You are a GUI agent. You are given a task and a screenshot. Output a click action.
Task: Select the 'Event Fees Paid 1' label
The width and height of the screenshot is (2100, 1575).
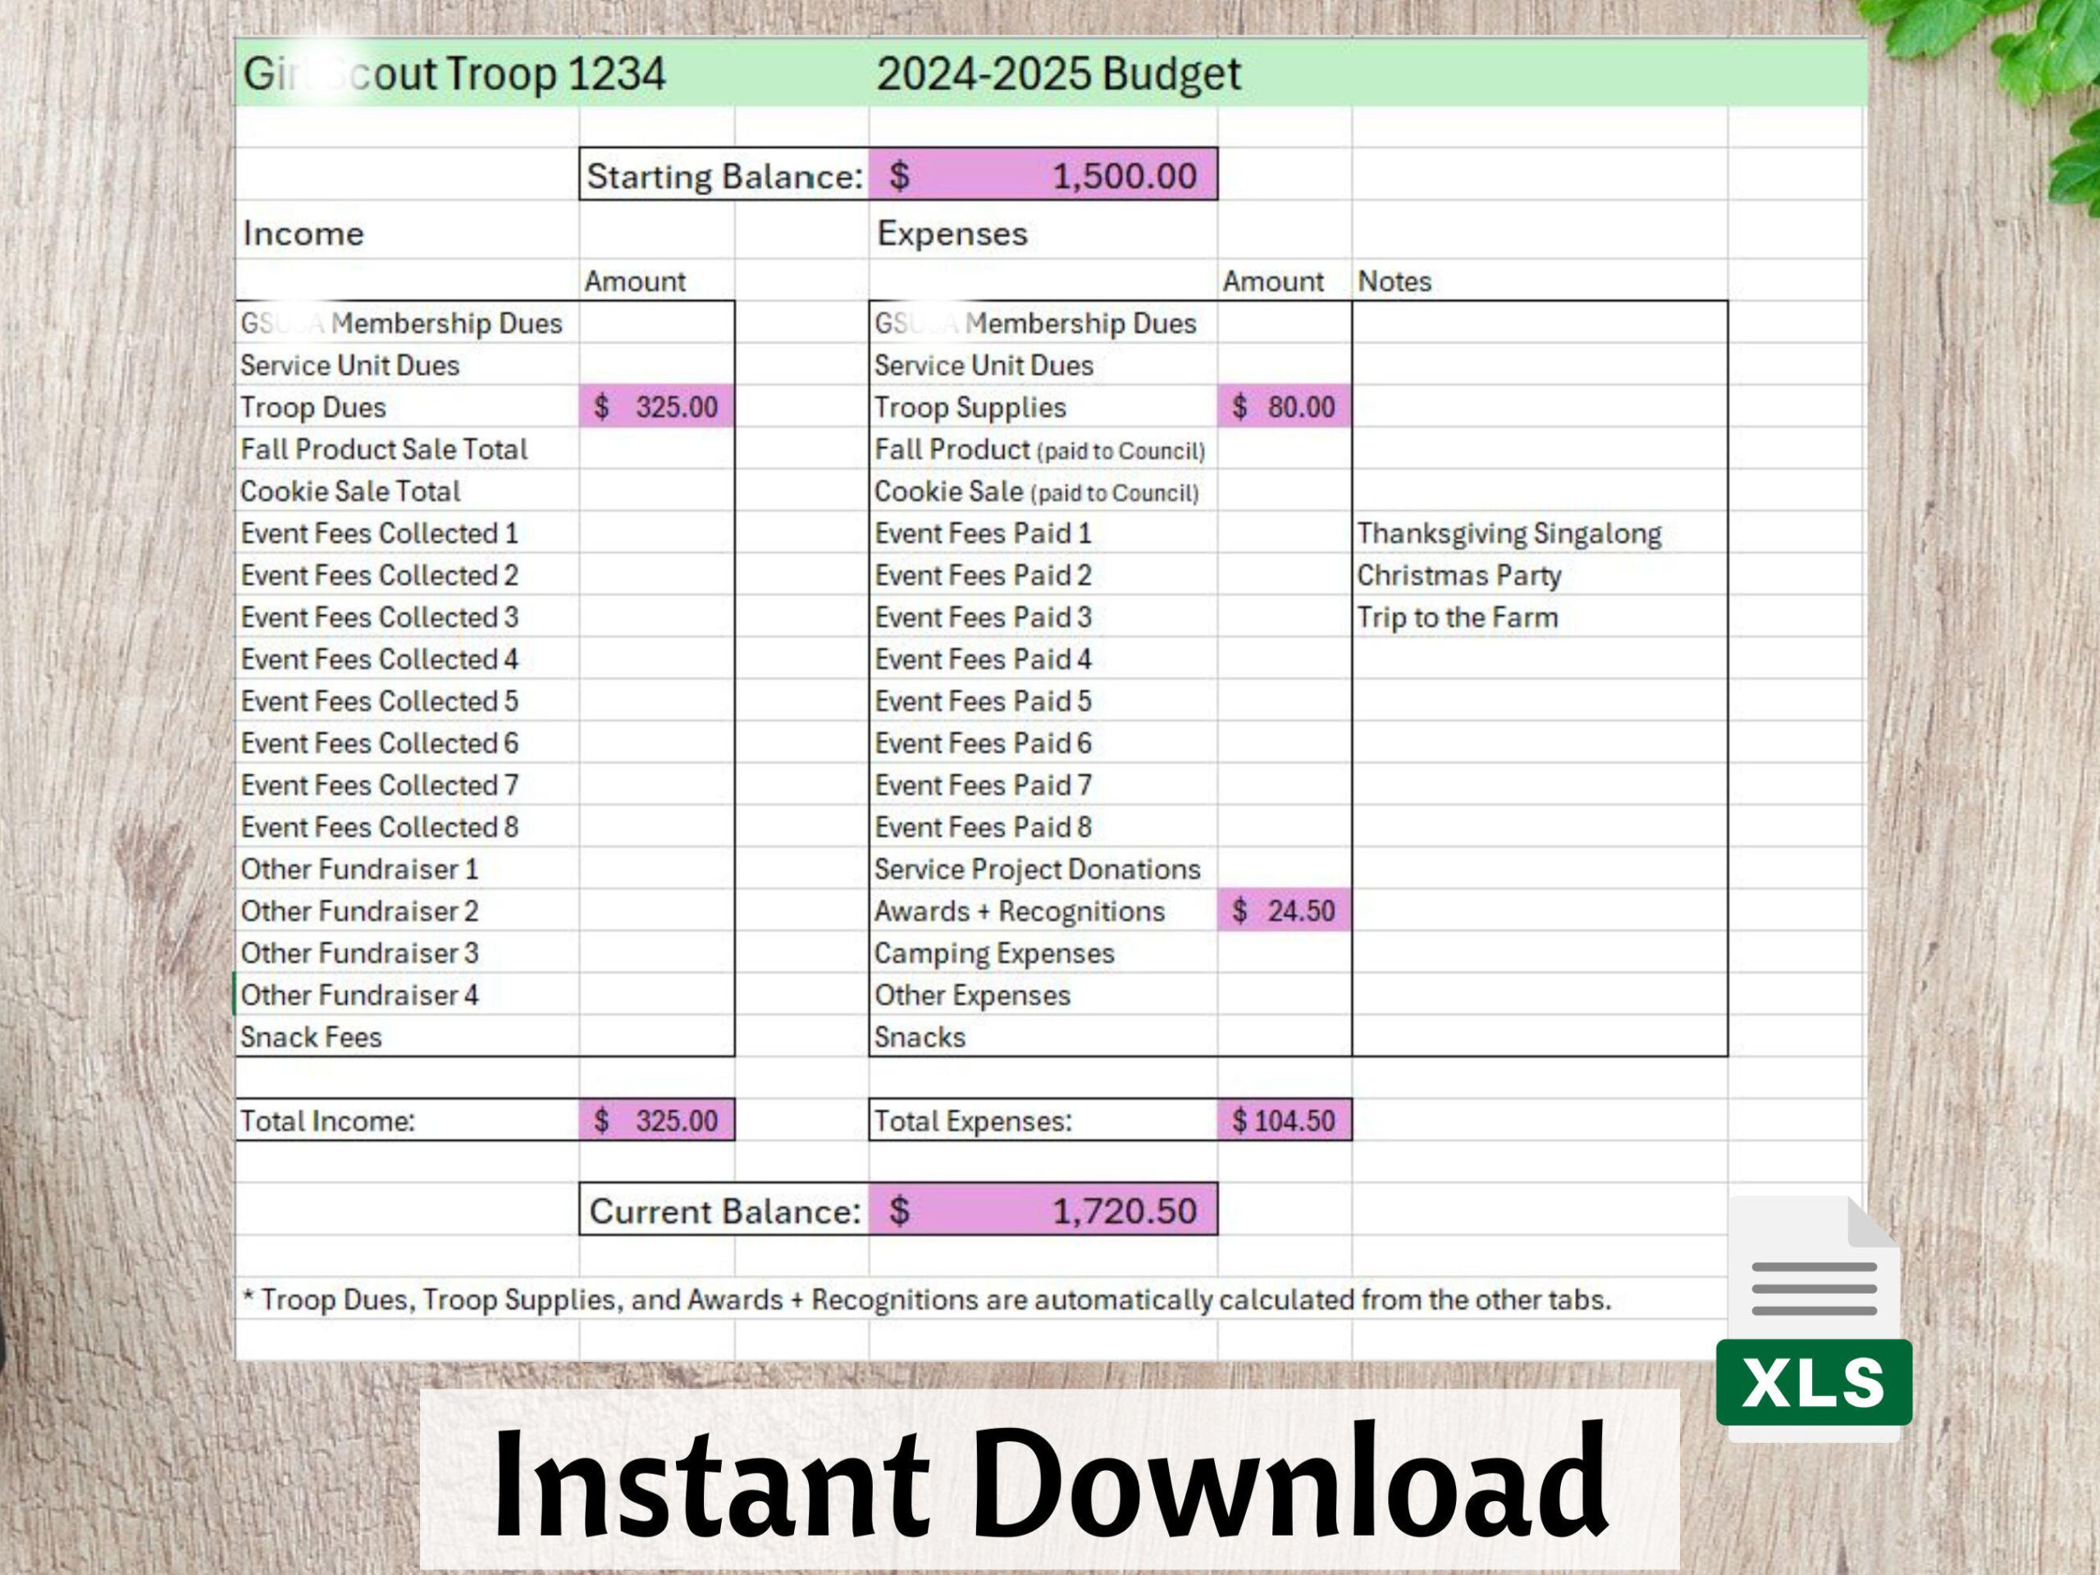click(983, 533)
